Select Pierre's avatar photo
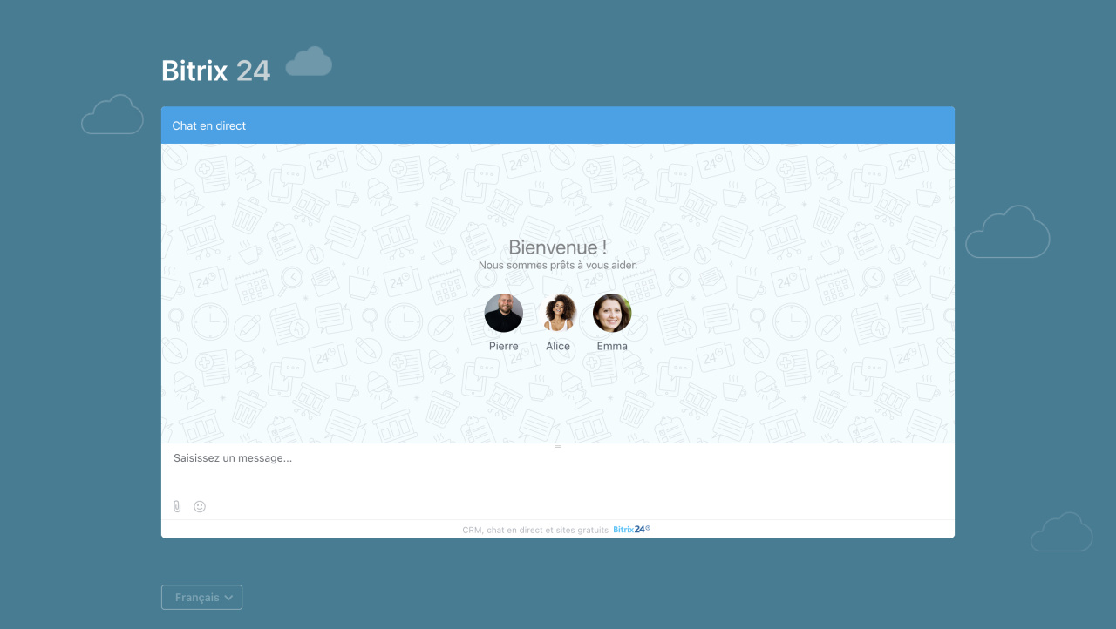Viewport: 1116px width, 629px height. tap(504, 313)
